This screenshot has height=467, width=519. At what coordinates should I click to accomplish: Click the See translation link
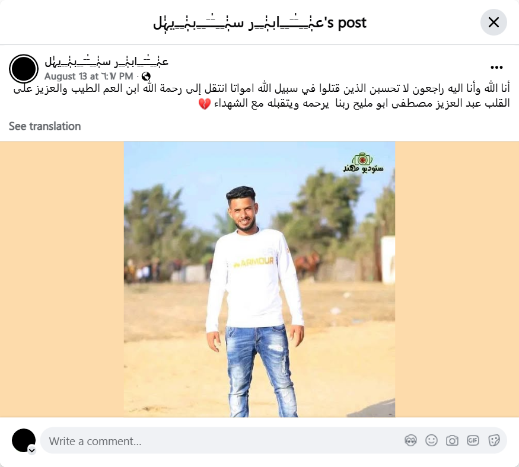[x=44, y=126]
